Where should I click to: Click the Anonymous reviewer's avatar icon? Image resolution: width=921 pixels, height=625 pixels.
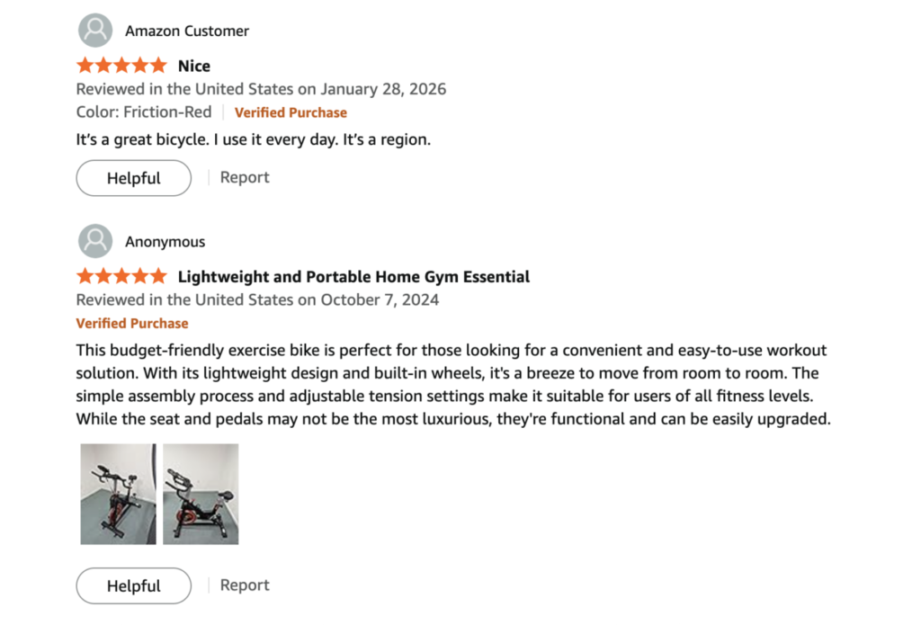tap(94, 241)
